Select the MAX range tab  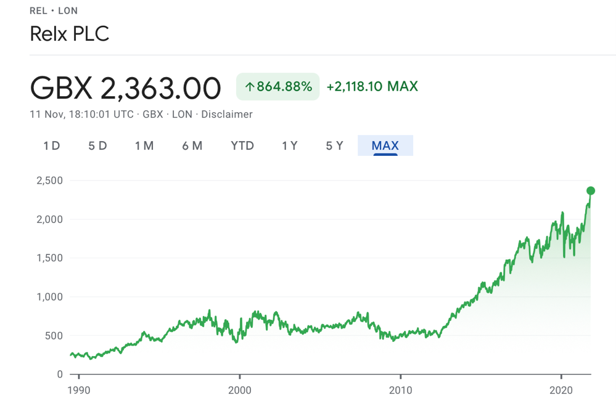[x=385, y=146]
